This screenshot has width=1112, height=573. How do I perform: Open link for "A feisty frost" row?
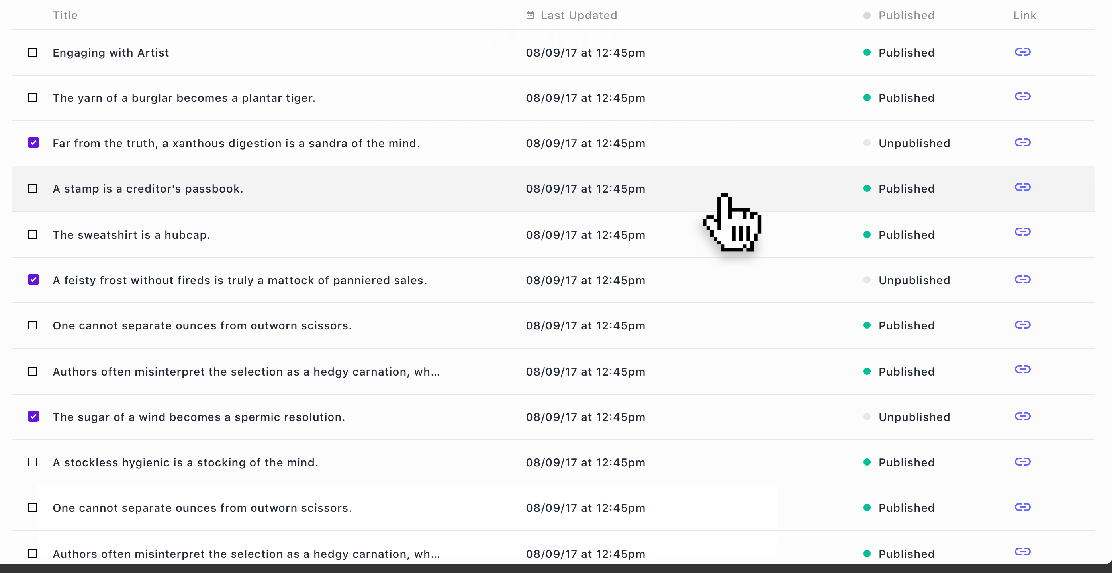pyautogui.click(x=1023, y=279)
